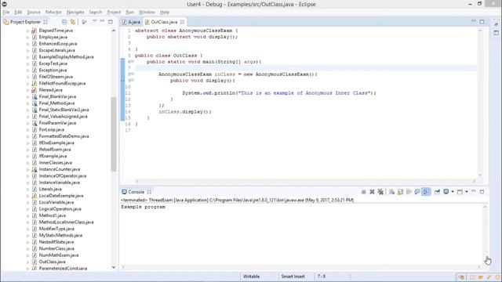502x282 pixels.
Task: Open the Help menu
Action: (x=165, y=13)
